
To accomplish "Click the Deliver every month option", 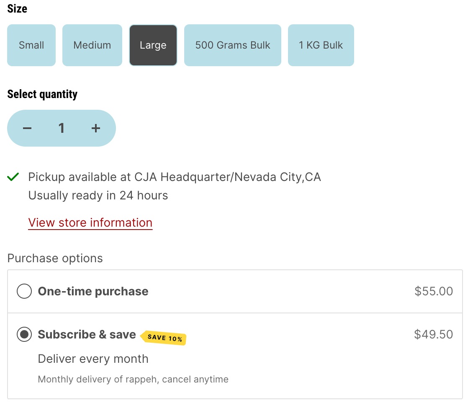I will click(x=93, y=359).
